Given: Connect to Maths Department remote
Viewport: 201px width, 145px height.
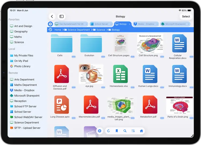Looking at the screenshot, I should pyautogui.click(x=24, y=85).
